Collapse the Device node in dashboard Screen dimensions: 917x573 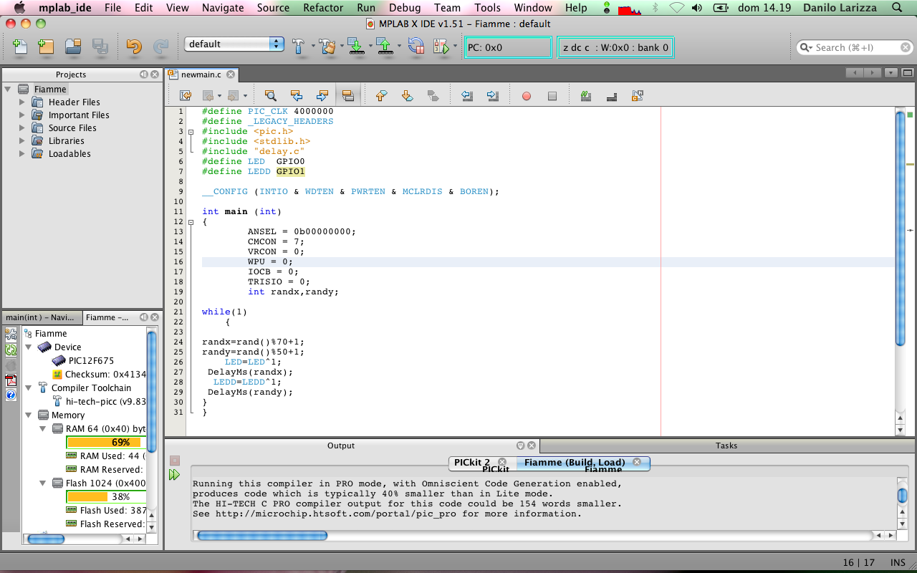tap(29, 347)
